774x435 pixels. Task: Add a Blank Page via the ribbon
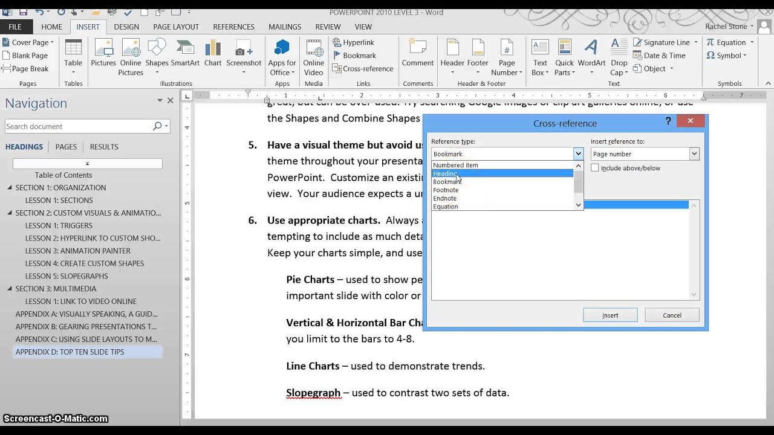coord(25,56)
